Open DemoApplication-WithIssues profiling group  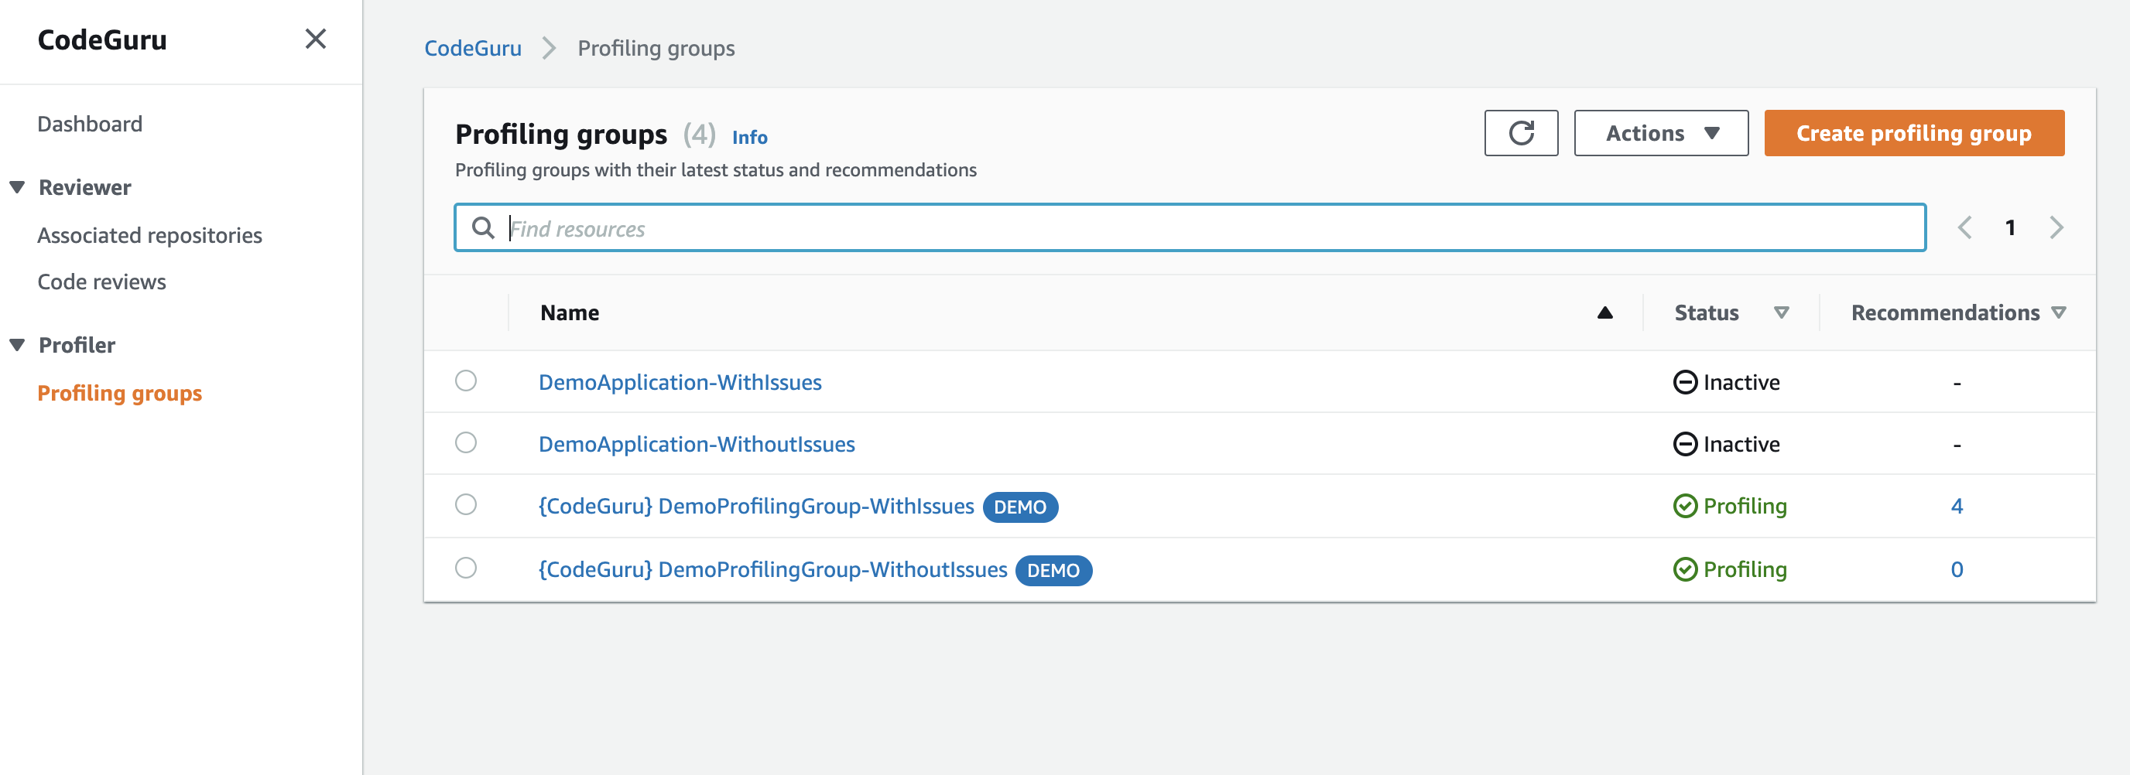coord(680,382)
